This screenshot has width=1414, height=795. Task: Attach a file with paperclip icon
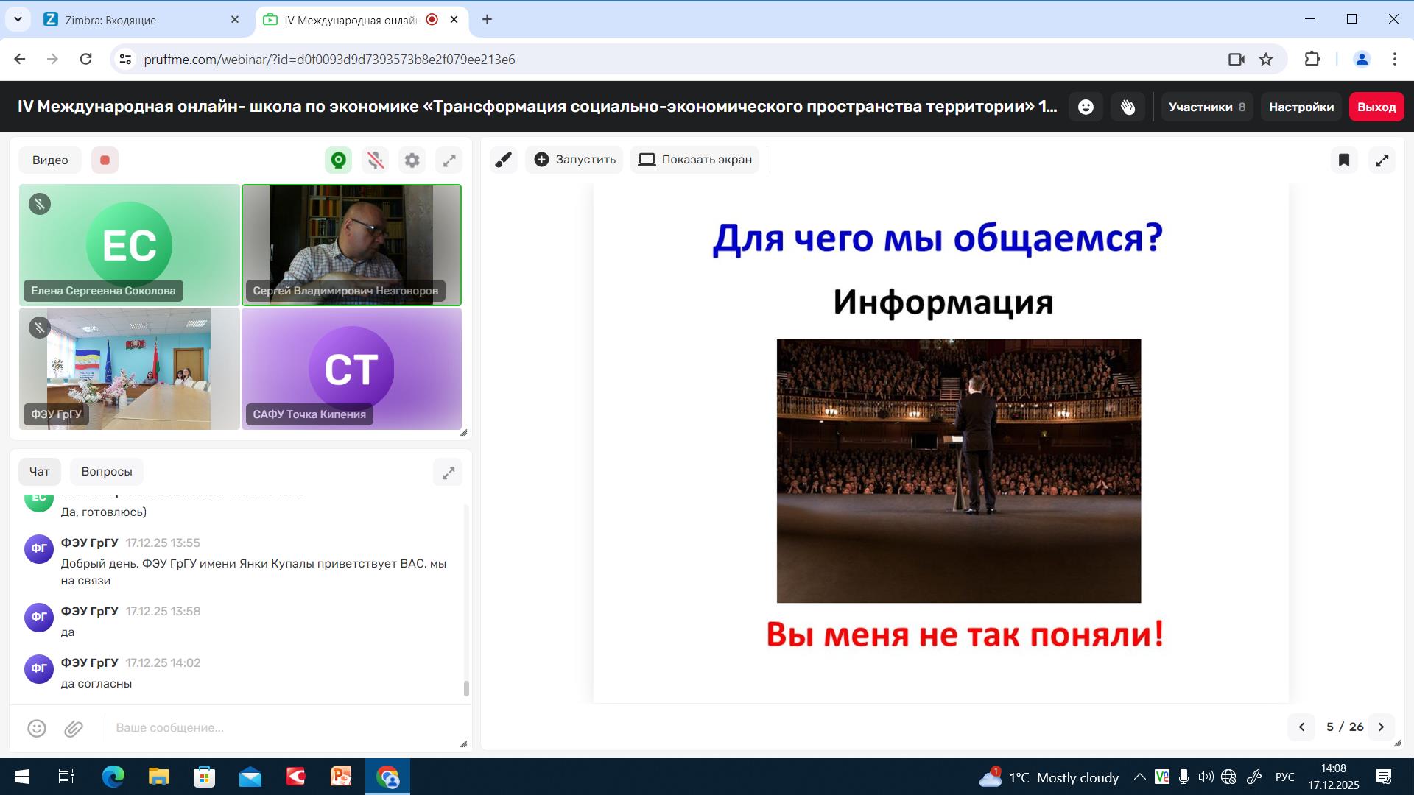[74, 729]
